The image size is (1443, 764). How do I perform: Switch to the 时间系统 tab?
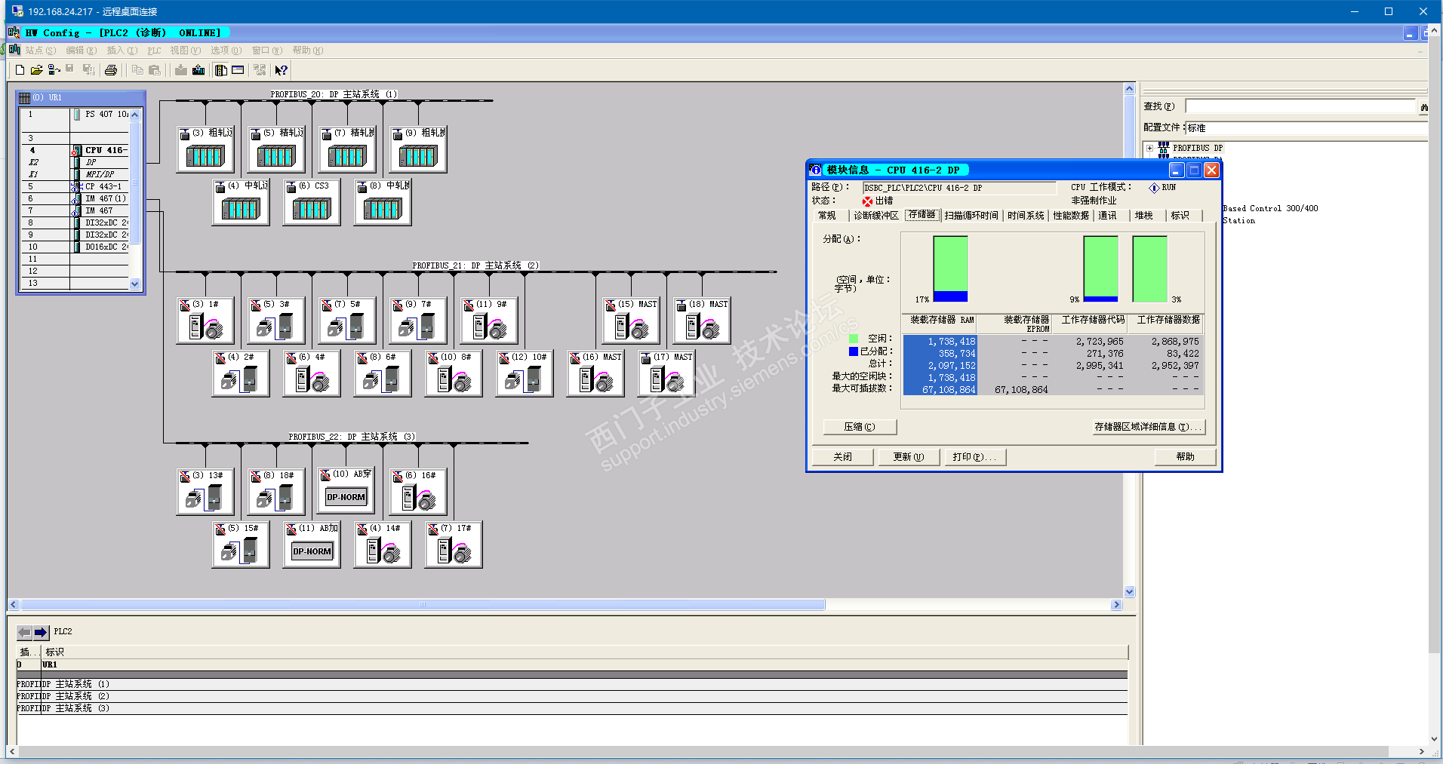click(1026, 216)
